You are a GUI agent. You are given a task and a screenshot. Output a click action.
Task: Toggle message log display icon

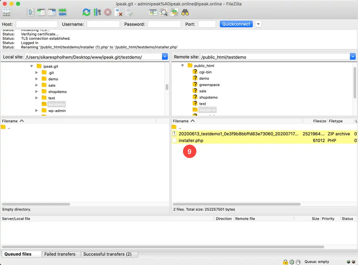tap(30, 12)
